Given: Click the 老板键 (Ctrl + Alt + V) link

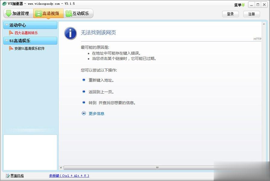Looking at the screenshot, I should pyautogui.click(x=69, y=176).
